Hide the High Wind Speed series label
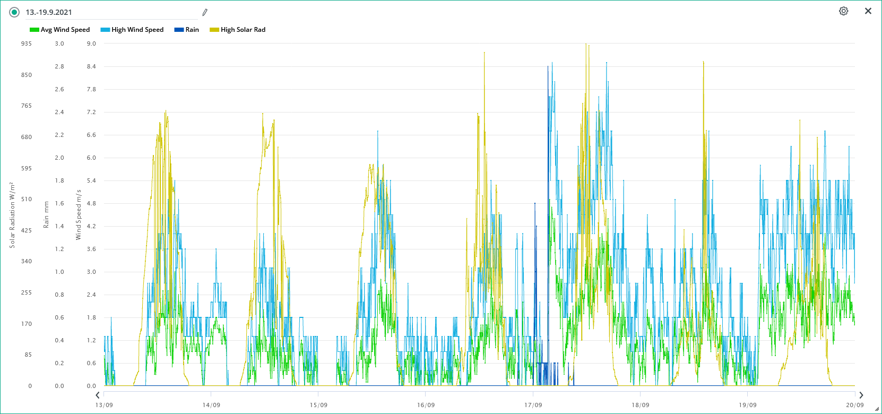Image resolution: width=882 pixels, height=414 pixels. (137, 30)
